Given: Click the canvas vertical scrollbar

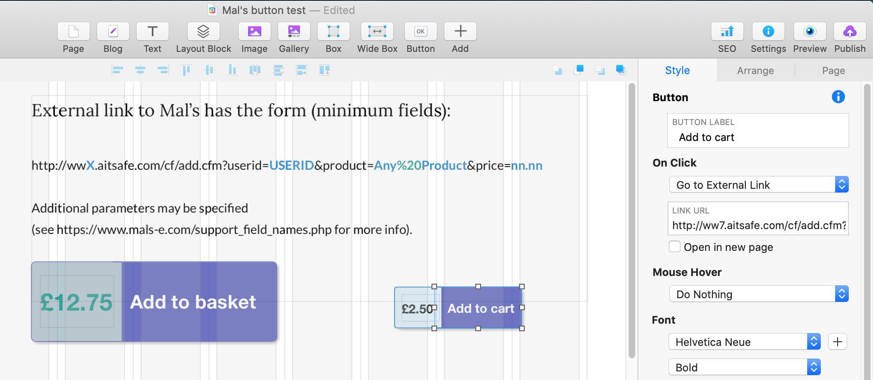Looking at the screenshot, I should [632, 220].
